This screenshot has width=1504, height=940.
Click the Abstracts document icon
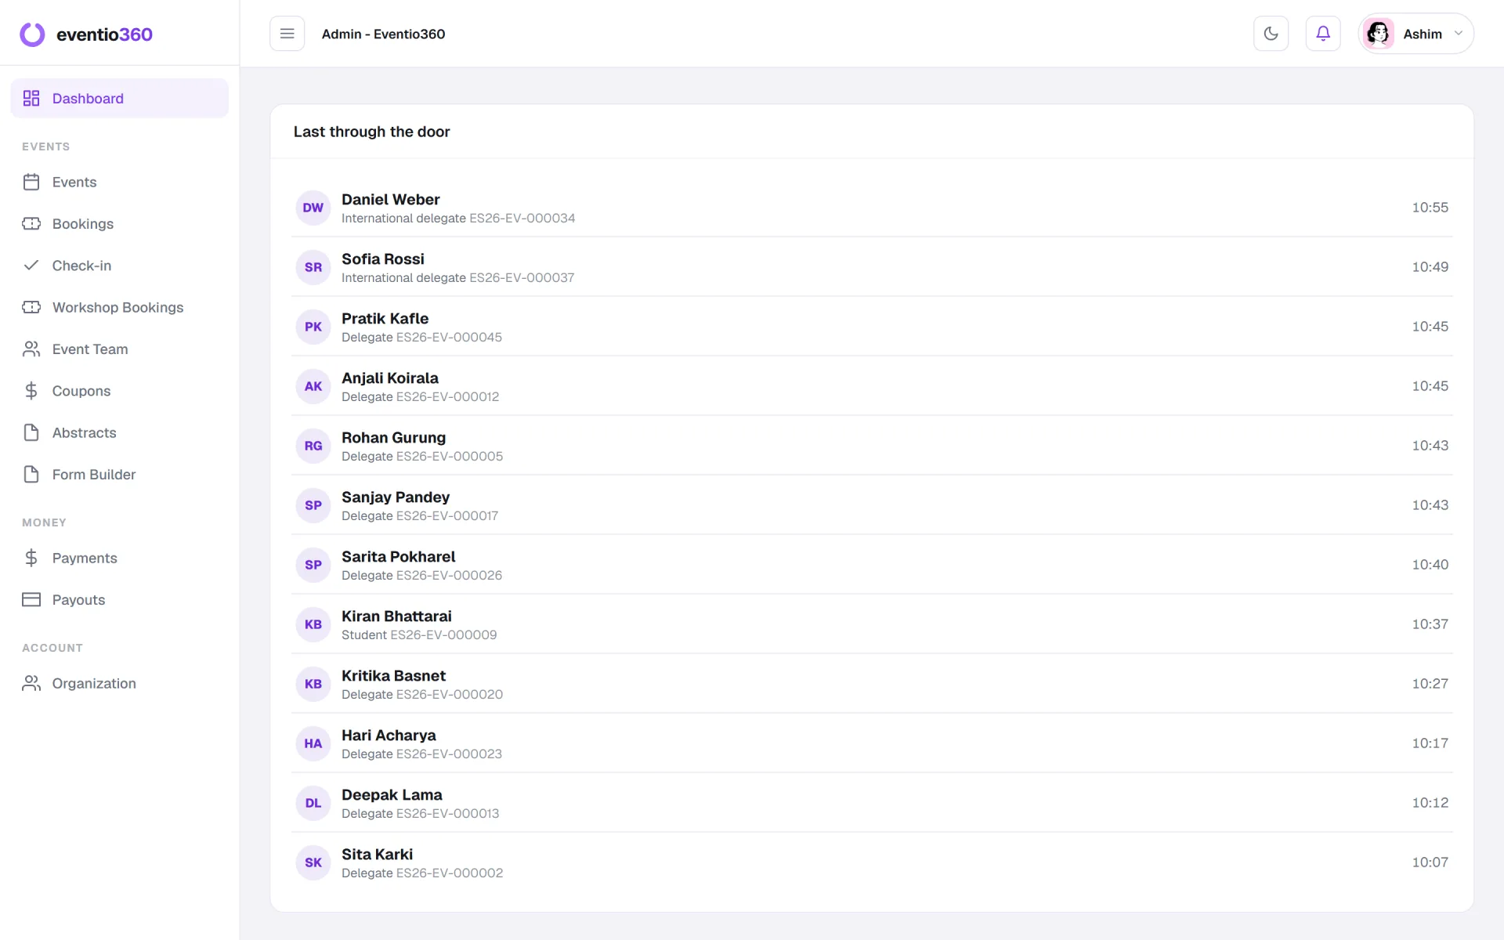pos(31,432)
